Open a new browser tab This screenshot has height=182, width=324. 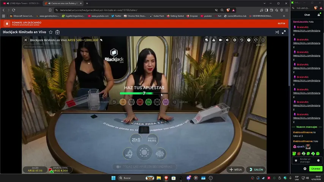[x=87, y=3]
